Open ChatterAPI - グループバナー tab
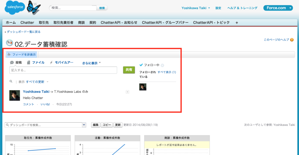The width and height of the screenshot is (299, 155). click(x=165, y=23)
